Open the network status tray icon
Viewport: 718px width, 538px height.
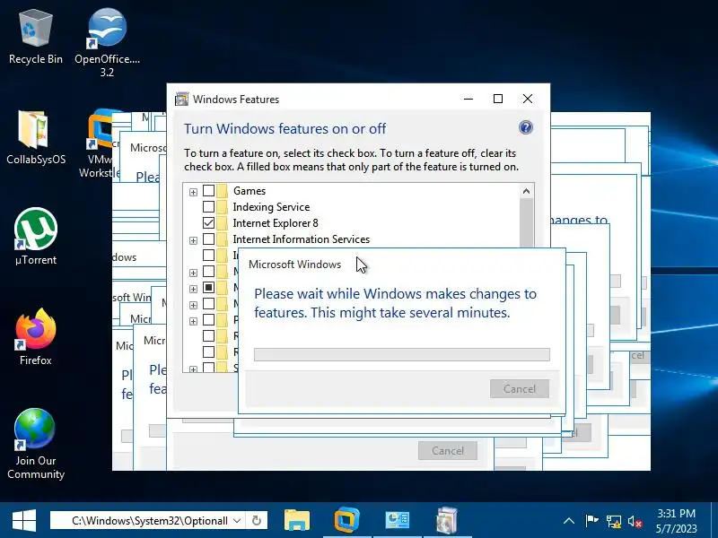click(614, 521)
